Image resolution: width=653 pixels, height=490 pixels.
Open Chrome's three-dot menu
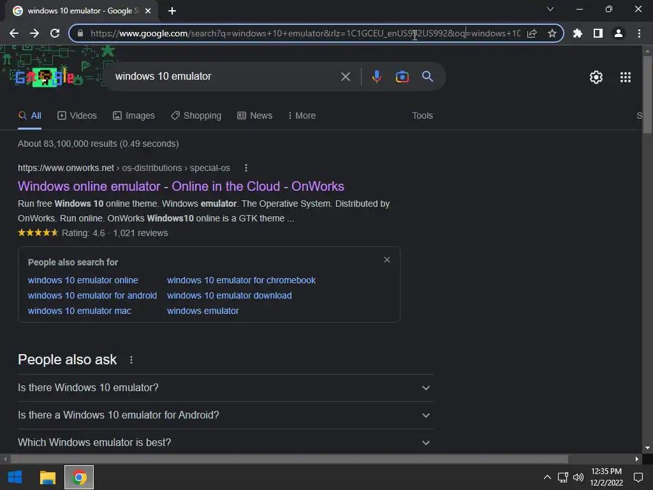pyautogui.click(x=639, y=33)
